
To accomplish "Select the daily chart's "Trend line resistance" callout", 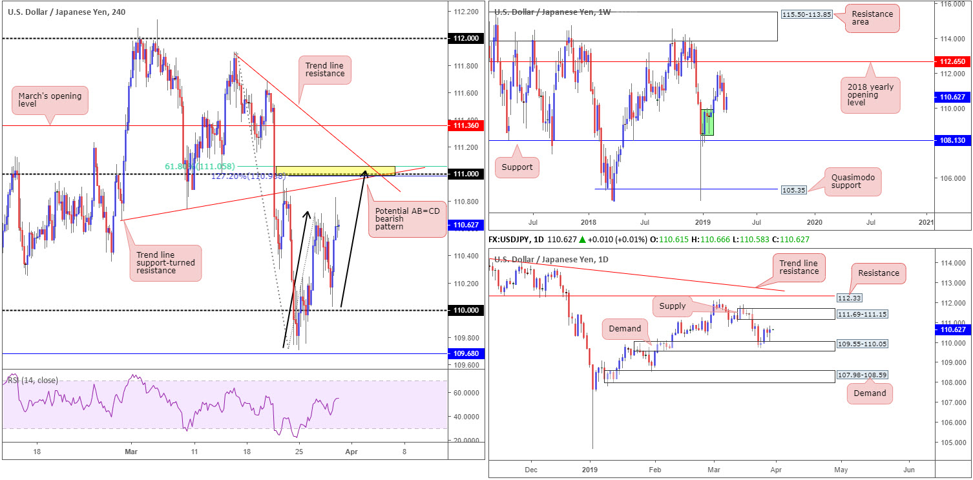I will pyautogui.click(x=799, y=266).
